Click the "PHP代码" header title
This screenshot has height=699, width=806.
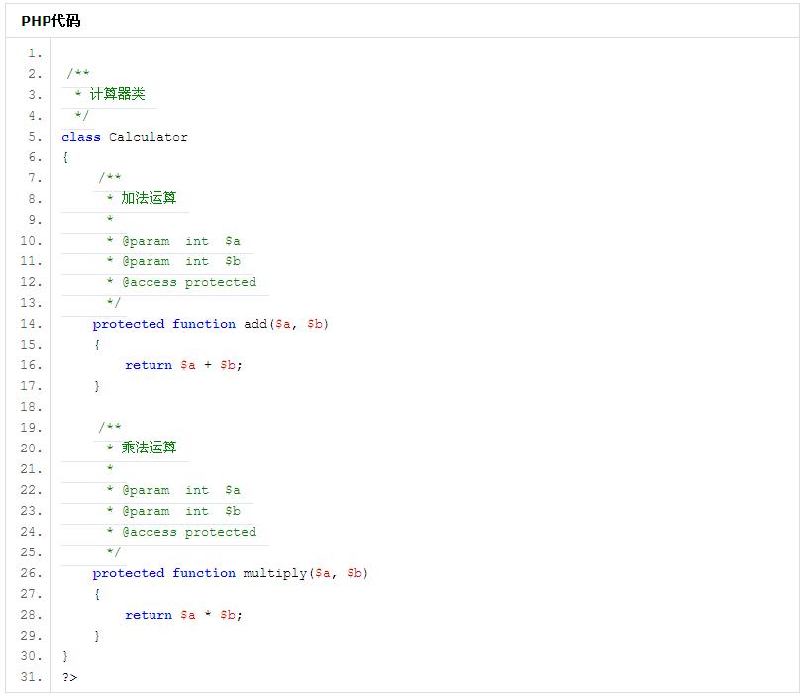(x=50, y=21)
